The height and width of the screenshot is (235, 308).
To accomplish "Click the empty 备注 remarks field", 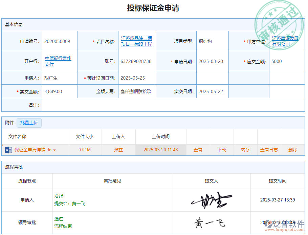I will click(169, 105).
